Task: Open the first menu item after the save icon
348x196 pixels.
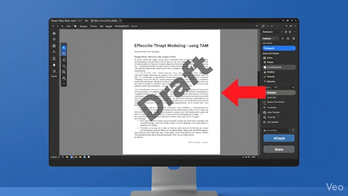Action: click(x=83, y=26)
